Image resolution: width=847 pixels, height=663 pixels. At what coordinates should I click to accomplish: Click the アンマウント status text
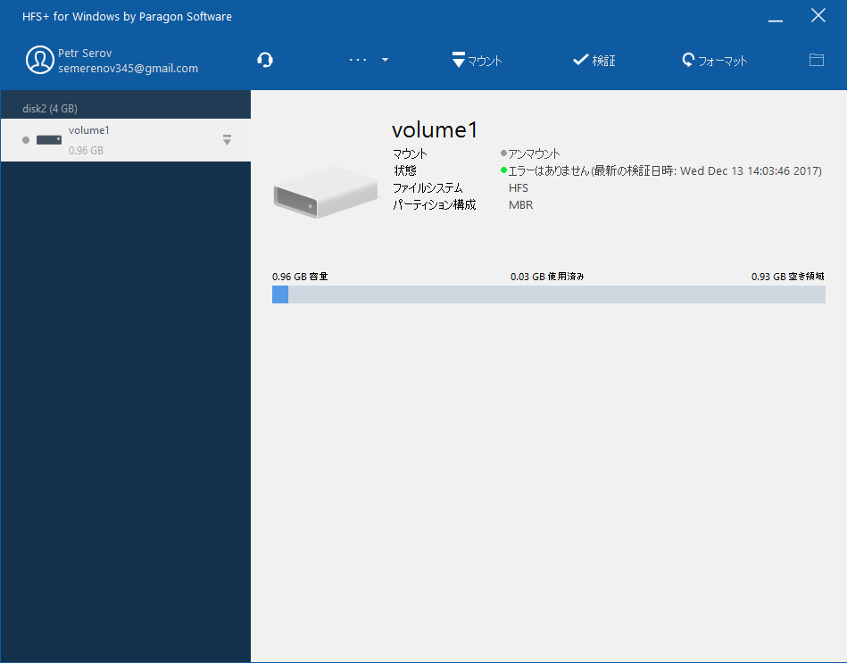click(x=534, y=153)
